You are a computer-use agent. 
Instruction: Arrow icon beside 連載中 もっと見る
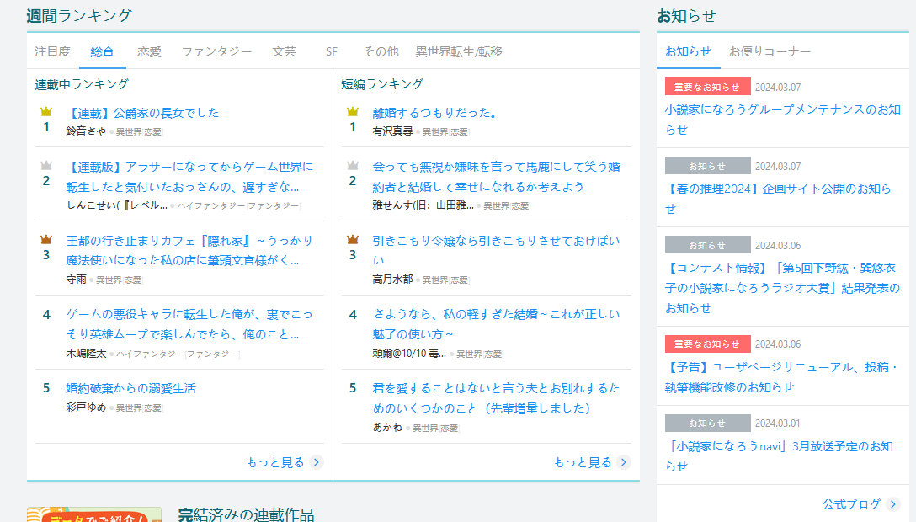point(317,462)
